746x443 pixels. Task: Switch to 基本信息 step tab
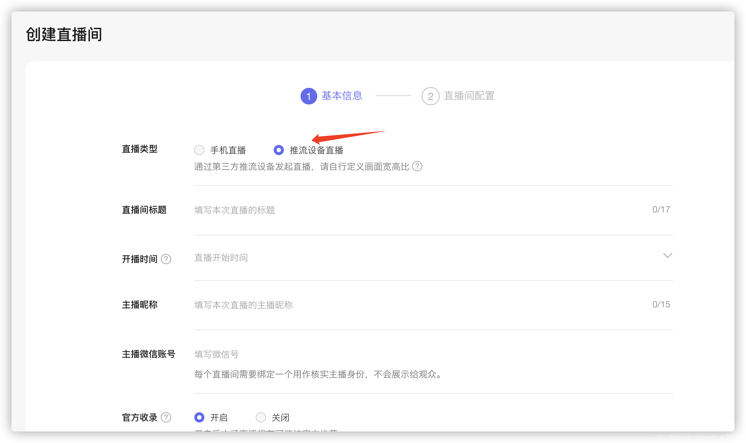click(x=342, y=96)
